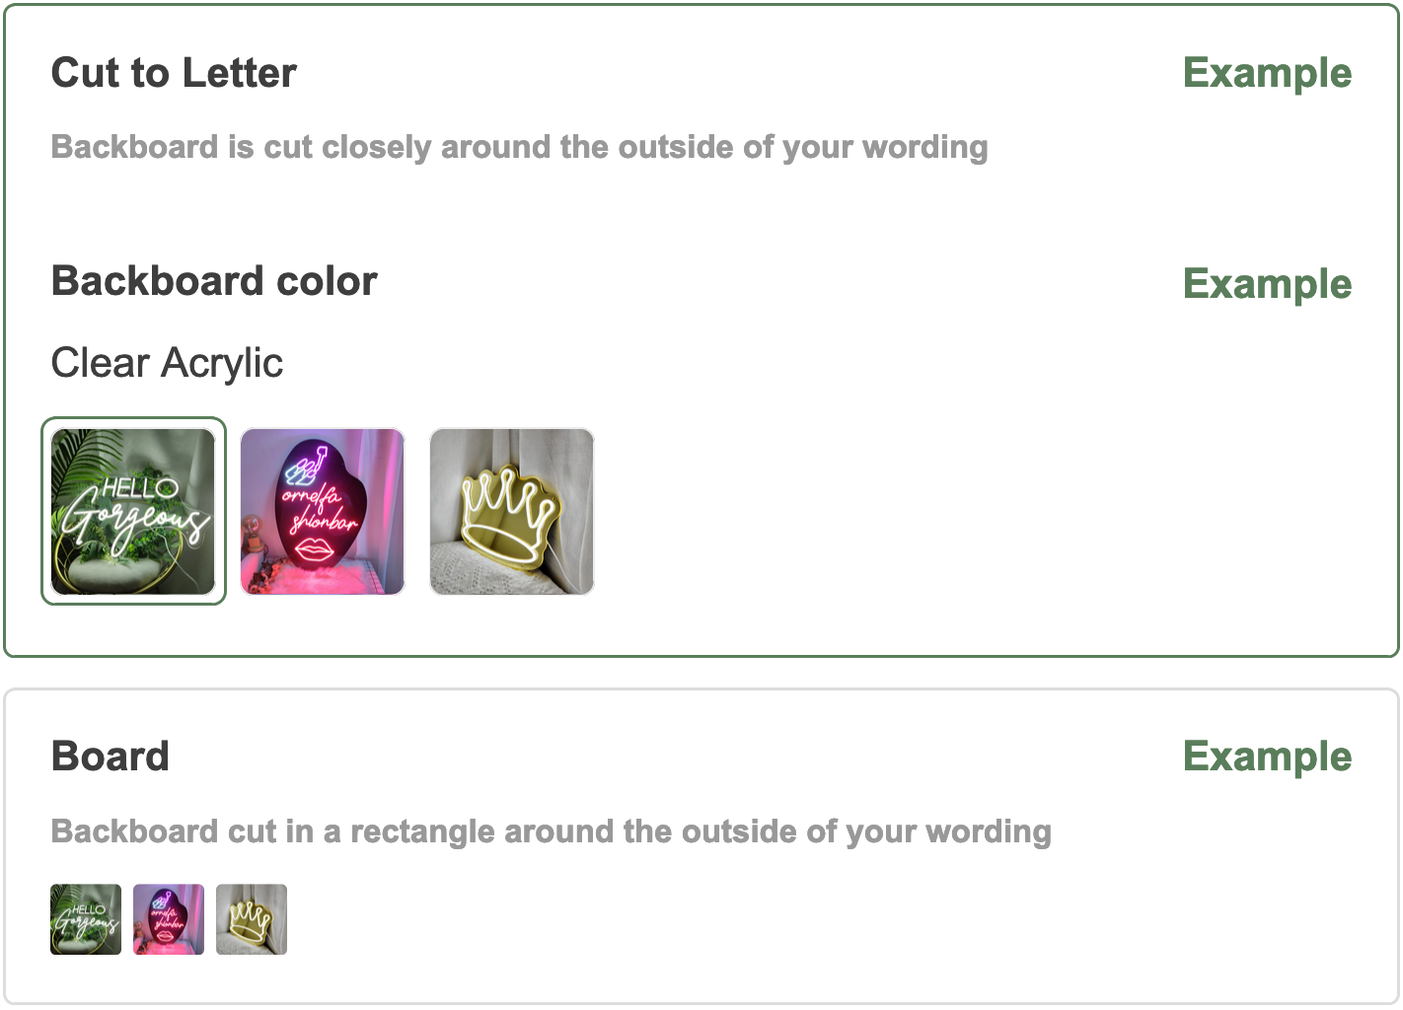1403x1010 pixels.
Task: Open the Example link beside Backboard color
Action: (x=1267, y=284)
